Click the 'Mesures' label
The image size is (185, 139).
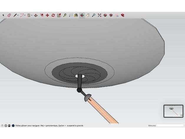coord(152,125)
